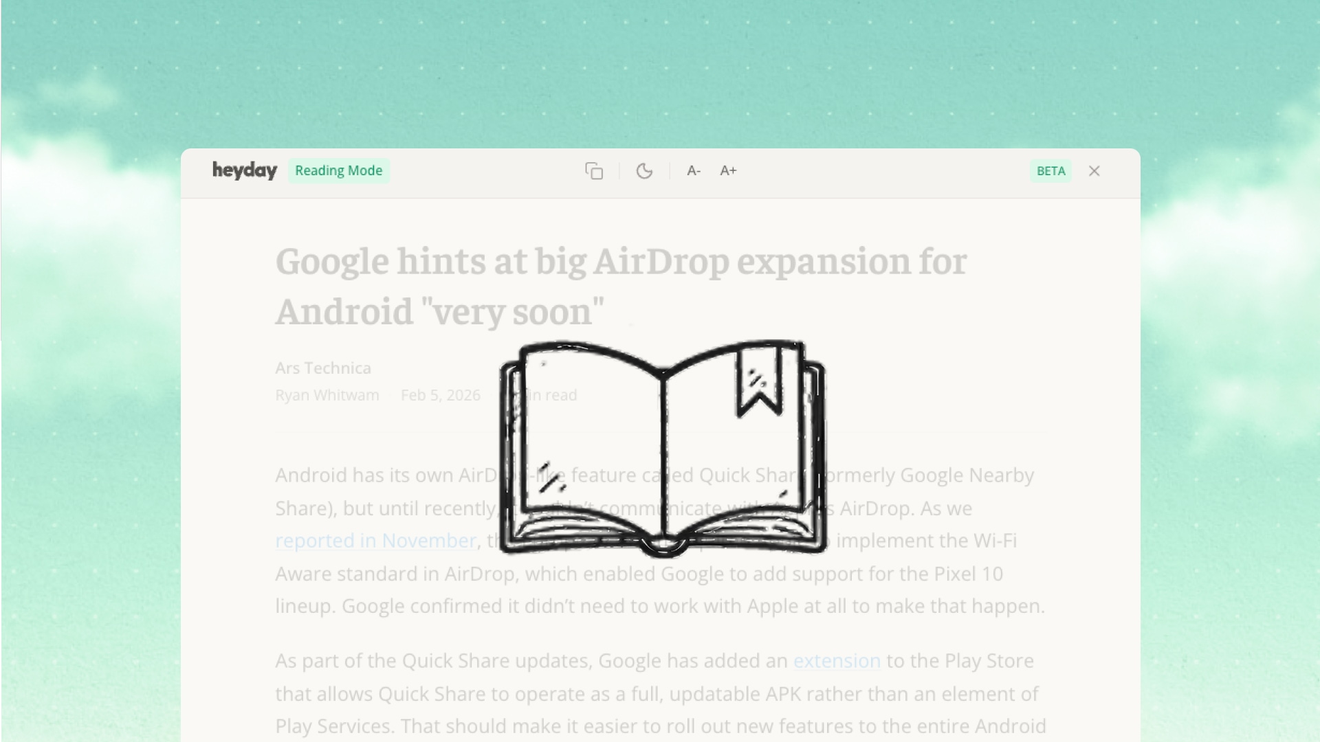
Task: Close the reading mode panel
Action: (x=1094, y=171)
